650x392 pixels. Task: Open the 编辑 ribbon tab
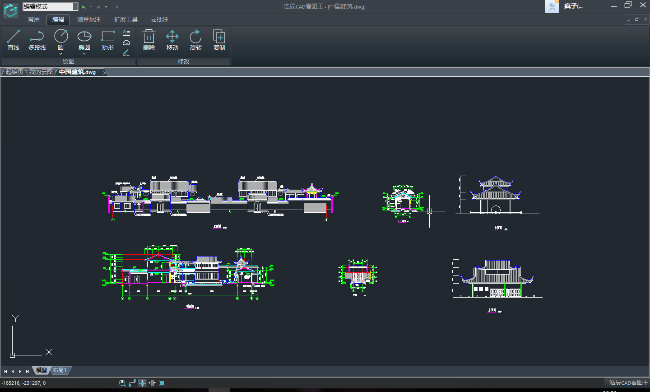pos(58,19)
